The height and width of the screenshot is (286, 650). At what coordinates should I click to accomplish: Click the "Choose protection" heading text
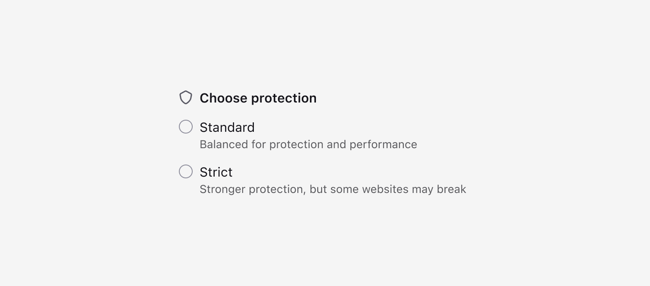click(258, 98)
